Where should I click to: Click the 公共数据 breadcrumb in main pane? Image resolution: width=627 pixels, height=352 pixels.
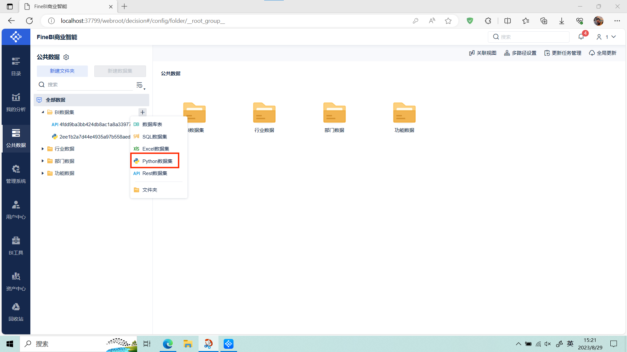click(170, 74)
